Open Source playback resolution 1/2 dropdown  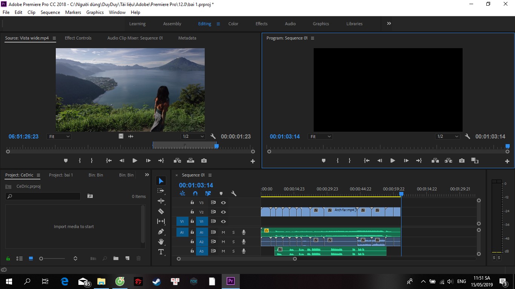point(193,137)
